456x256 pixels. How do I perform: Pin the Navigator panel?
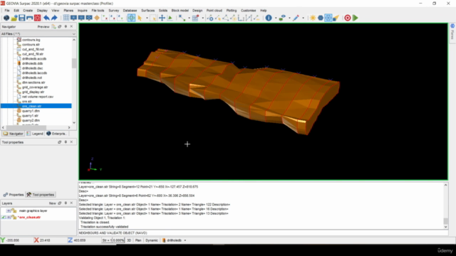click(x=66, y=26)
